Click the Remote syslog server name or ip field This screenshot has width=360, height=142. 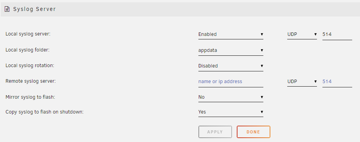[x=231, y=82]
